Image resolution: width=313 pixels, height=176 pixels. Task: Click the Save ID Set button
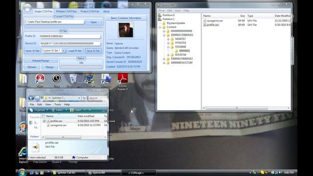(93, 51)
